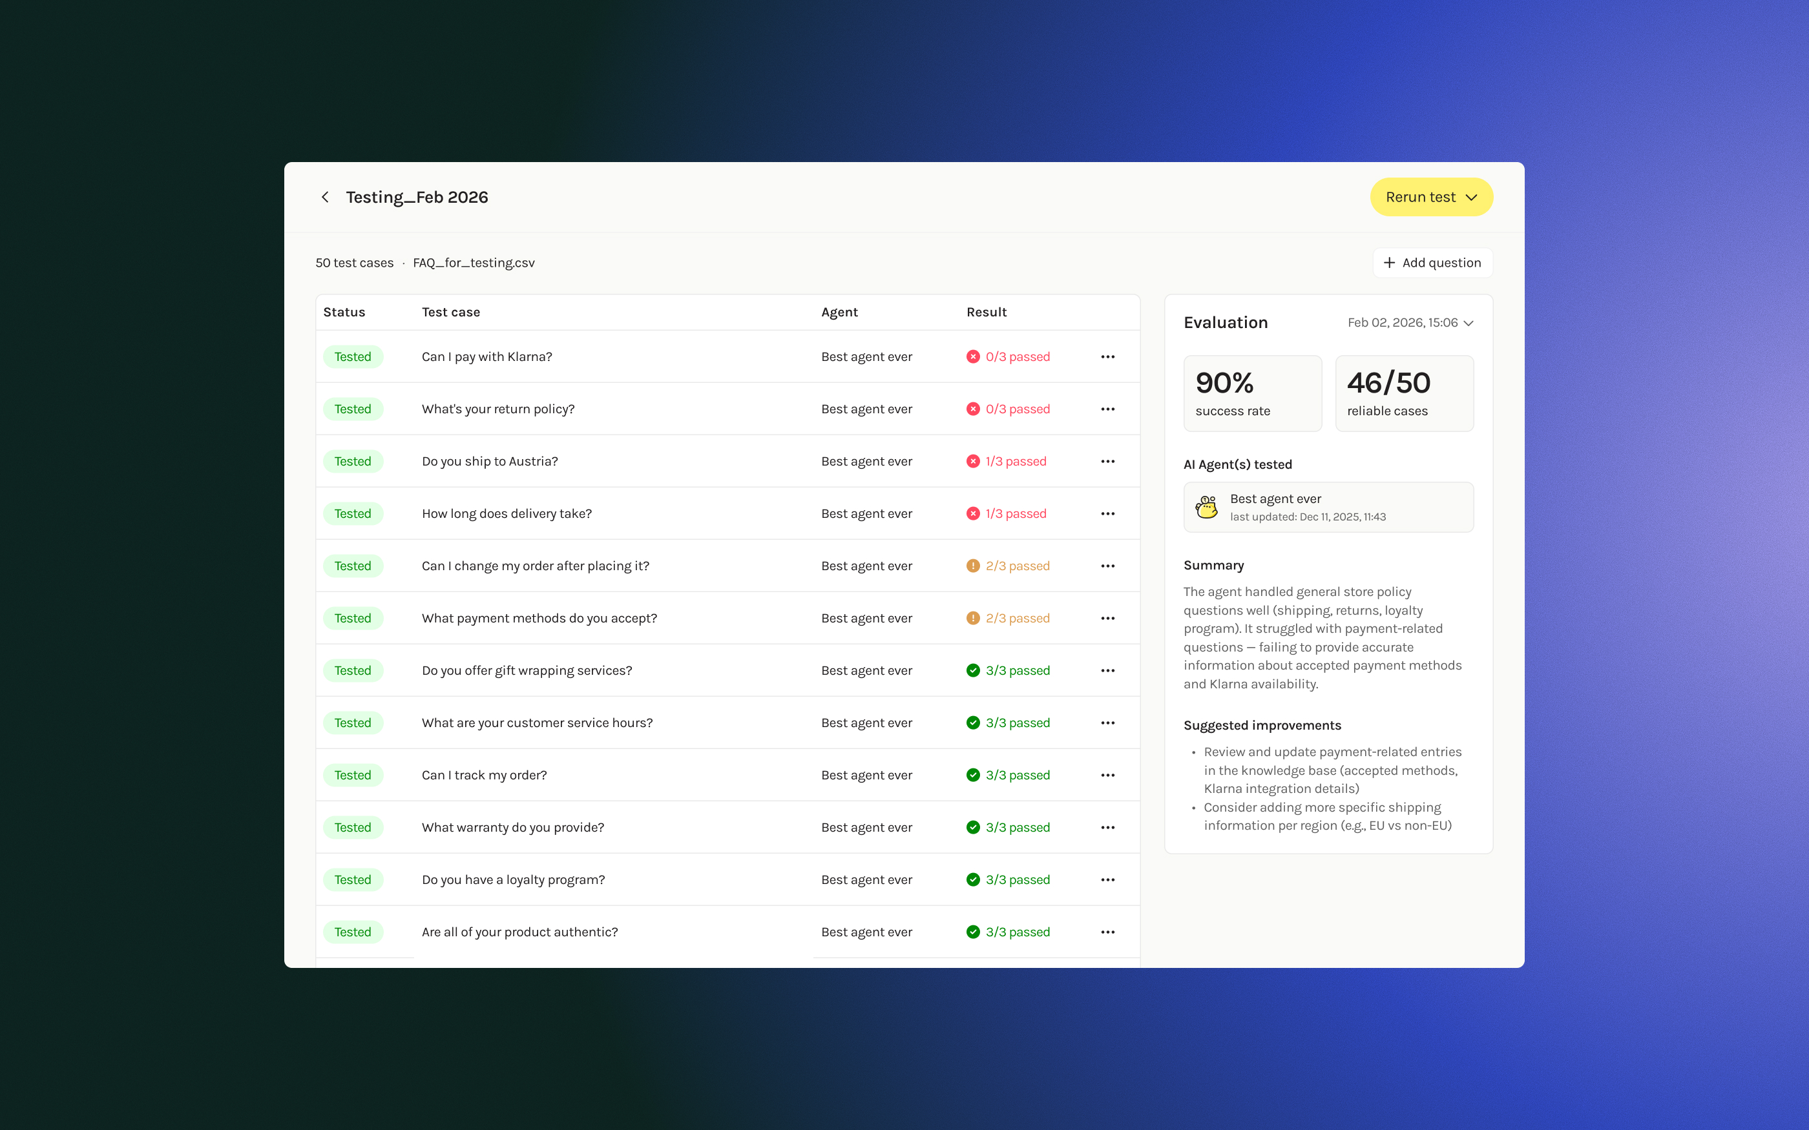Screen dimensions: 1809x1130
Task: Click the red failed icon on Klarna result
Action: point(972,356)
